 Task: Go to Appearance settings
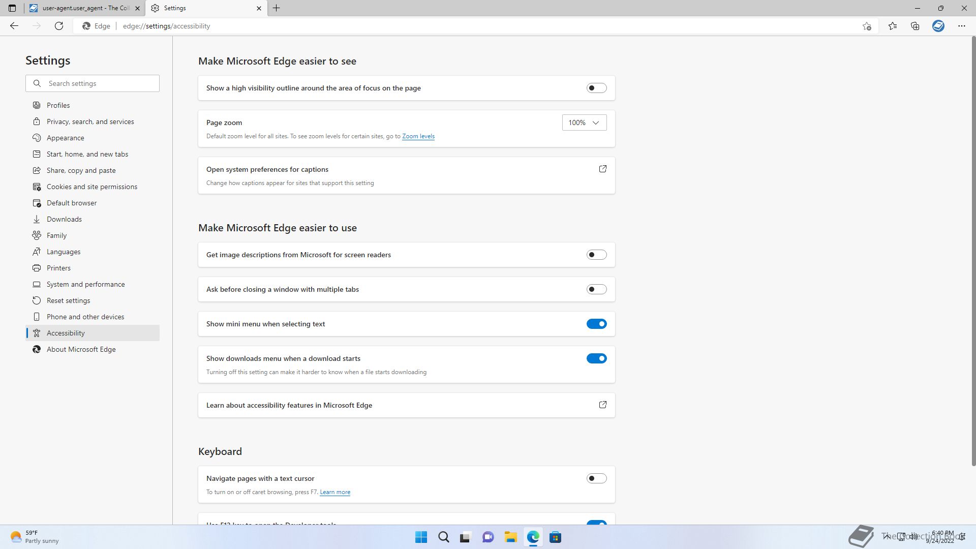point(93,138)
